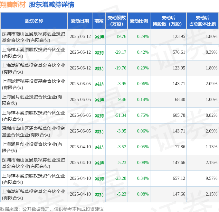Click the date in the 68.40 row
This screenshot has height=212, width=219.
[x=80, y=100]
